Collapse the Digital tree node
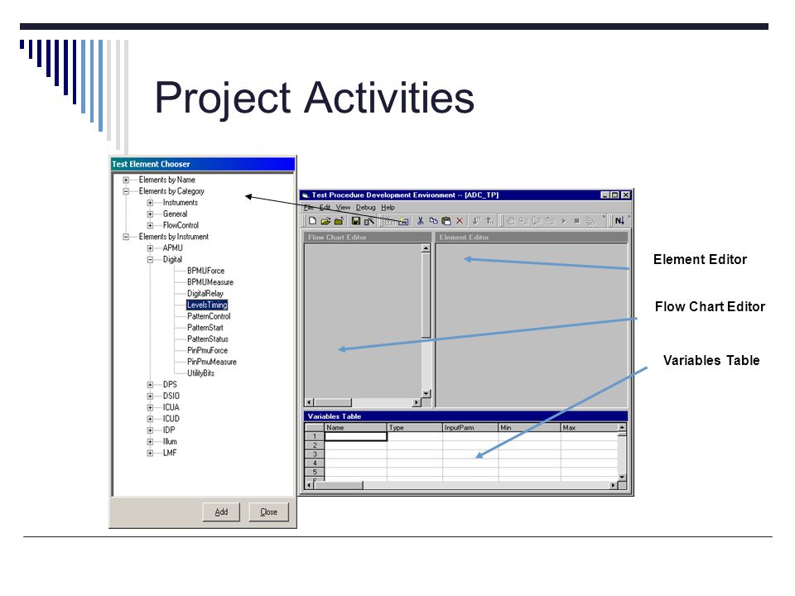 150,259
